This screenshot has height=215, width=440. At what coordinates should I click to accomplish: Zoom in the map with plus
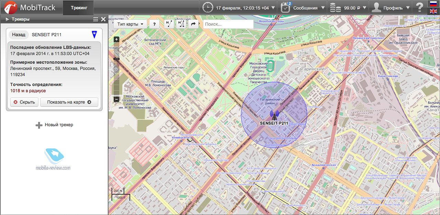117,39
